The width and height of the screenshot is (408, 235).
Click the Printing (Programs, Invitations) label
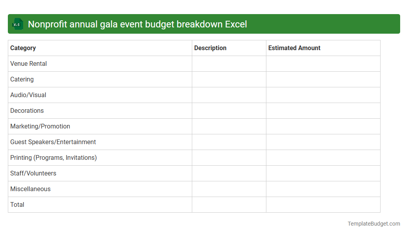tap(53, 157)
